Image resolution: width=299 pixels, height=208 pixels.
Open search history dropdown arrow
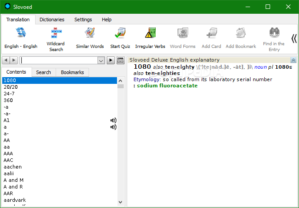[x=101, y=61]
